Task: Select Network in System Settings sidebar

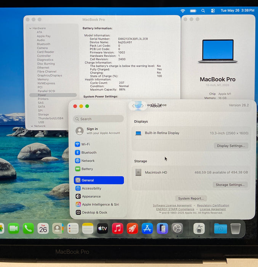Action: pos(99,161)
